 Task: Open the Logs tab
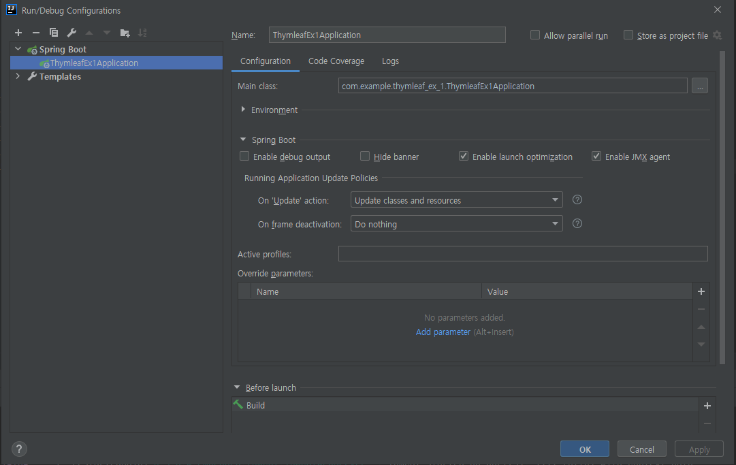(390, 61)
